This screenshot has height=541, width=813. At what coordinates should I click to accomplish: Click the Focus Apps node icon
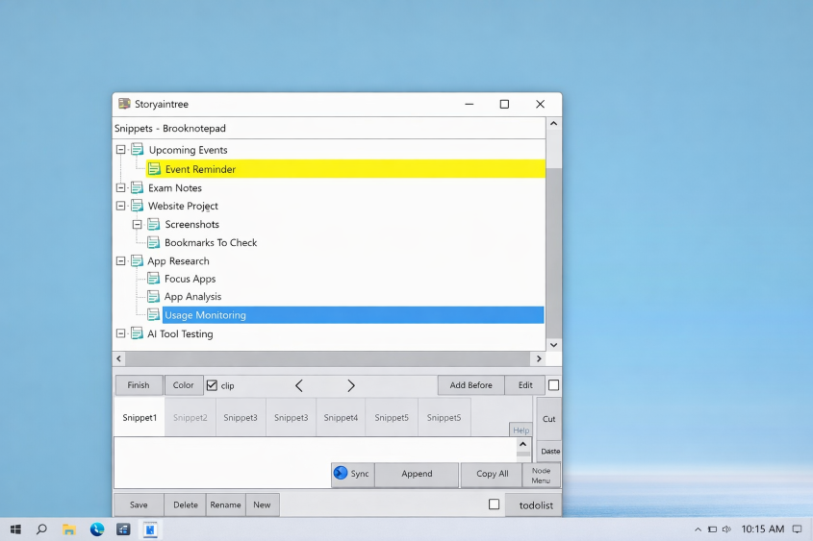point(154,279)
